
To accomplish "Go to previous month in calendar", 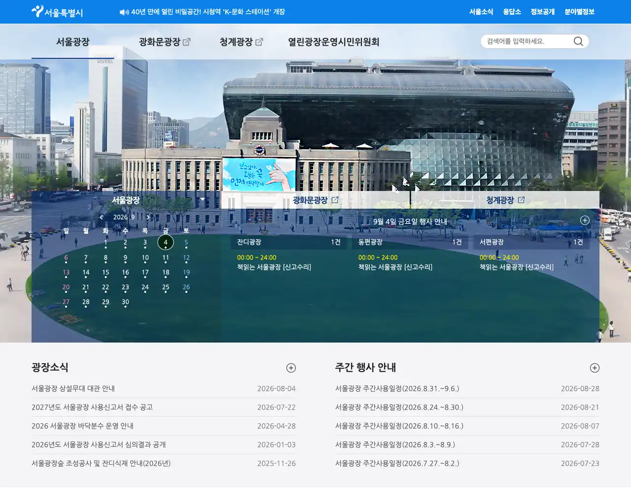I will [102, 217].
